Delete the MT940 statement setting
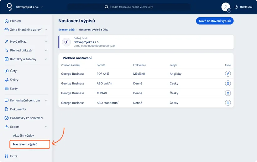Screen dimensions: 257x162 [228, 93]
